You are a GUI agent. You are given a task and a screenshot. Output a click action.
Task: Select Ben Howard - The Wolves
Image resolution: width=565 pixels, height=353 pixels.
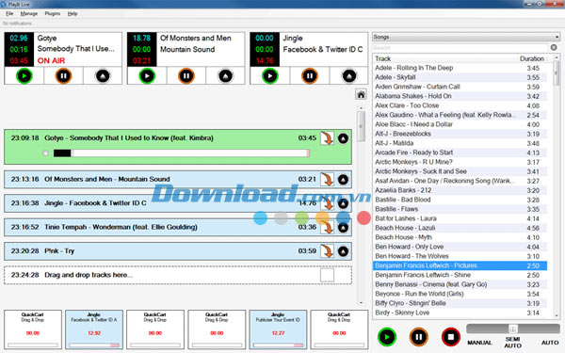[x=460, y=256]
